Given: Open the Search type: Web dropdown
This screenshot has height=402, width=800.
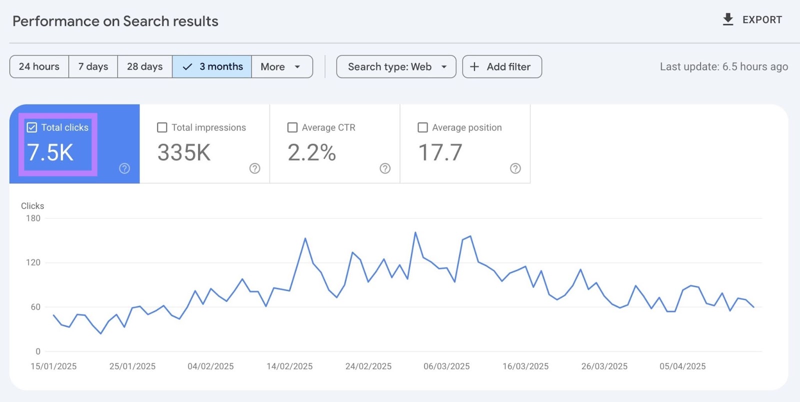Looking at the screenshot, I should click(x=389, y=66).
